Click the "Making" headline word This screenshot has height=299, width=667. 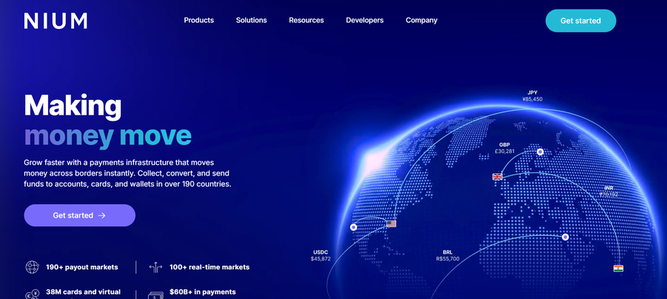73,107
